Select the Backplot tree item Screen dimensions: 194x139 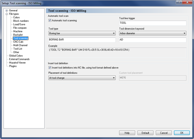tap(18, 35)
